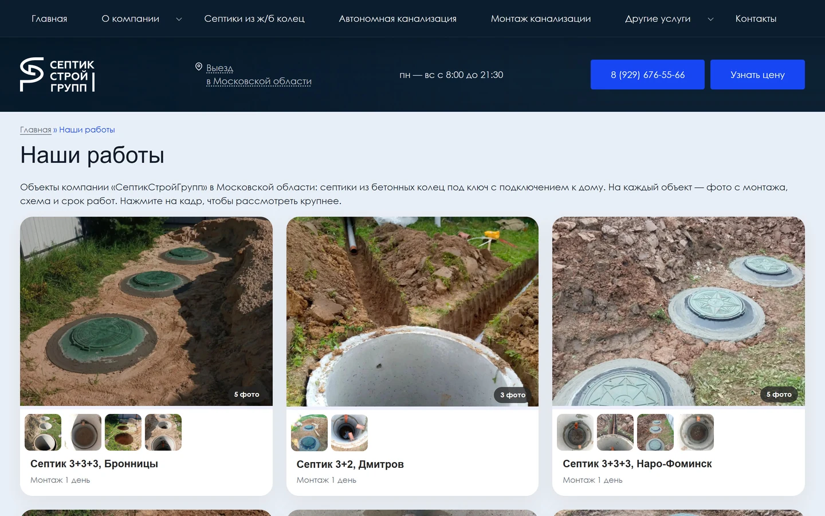825x516 pixels.
Task: Open Монтаж канализации menu item
Action: (x=541, y=19)
